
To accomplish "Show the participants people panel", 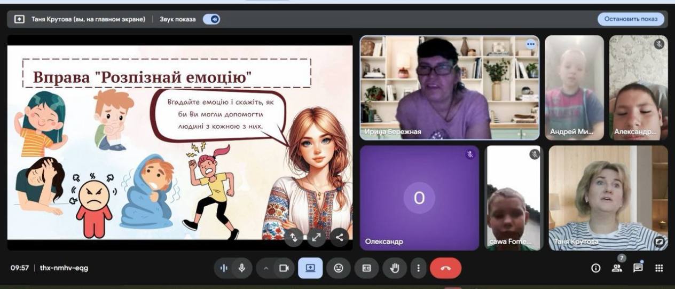I will pyautogui.click(x=616, y=269).
